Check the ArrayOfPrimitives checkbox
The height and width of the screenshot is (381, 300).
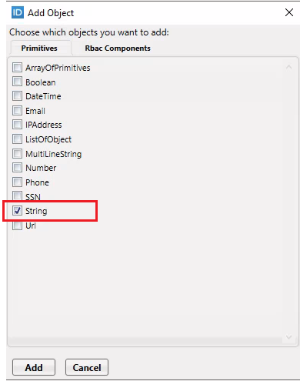pyautogui.click(x=17, y=68)
